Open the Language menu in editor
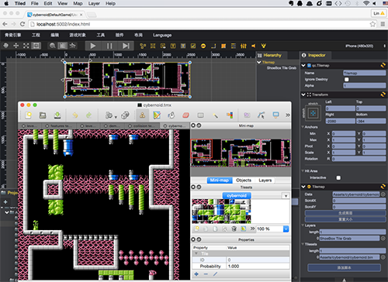The height and width of the screenshot is (282, 388). (162, 35)
